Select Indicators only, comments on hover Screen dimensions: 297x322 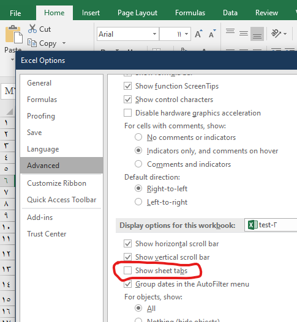138,151
